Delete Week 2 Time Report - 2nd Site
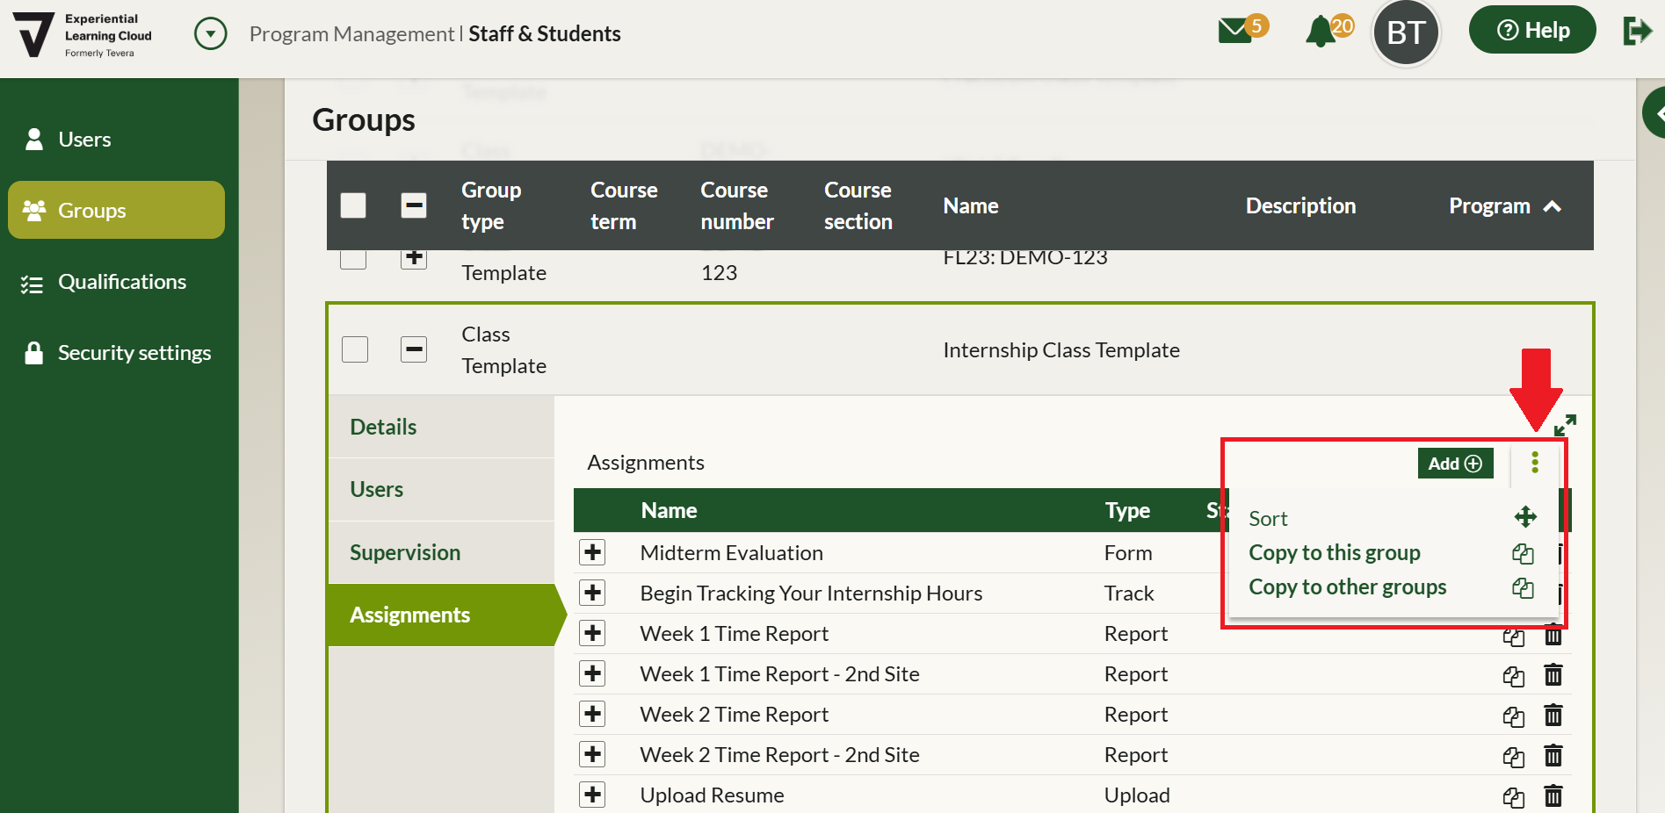The width and height of the screenshot is (1665, 813). 1553,756
